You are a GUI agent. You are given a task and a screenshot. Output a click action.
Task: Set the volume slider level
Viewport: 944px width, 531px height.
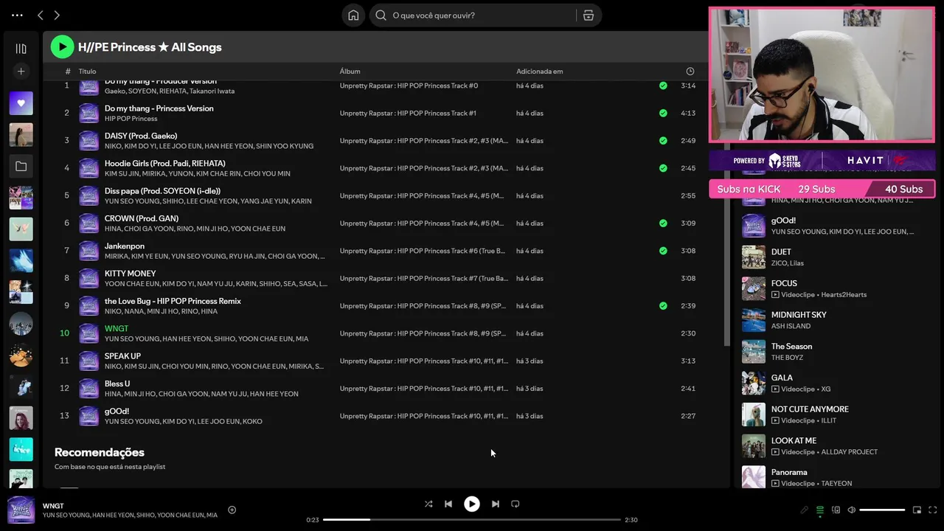882,510
